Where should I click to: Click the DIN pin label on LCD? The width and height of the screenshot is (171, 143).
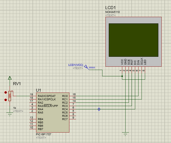tap(138, 63)
